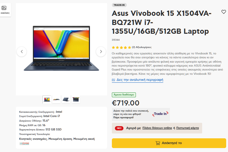Select the third angled laptop thumbnail
The width and height of the screenshot is (228, 152).
point(66,99)
